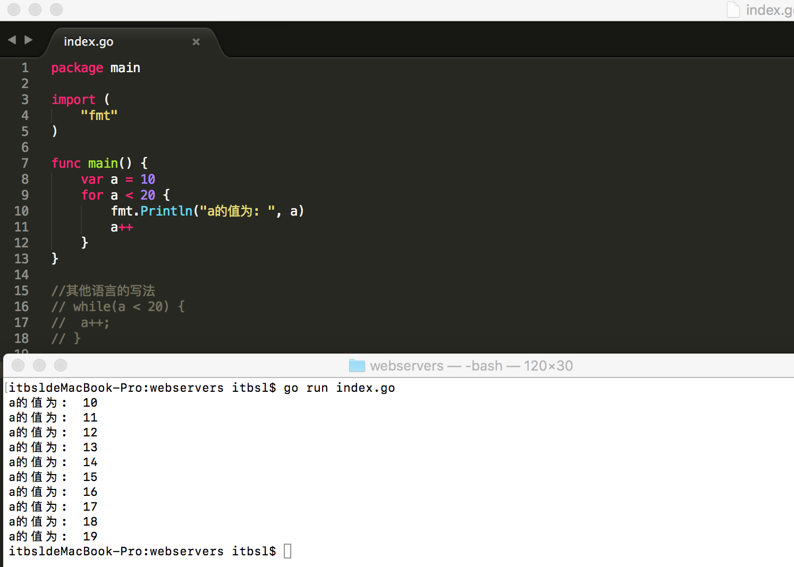This screenshot has width=794, height=567.
Task: Zoom the webservers terminal window
Action: click(x=61, y=365)
